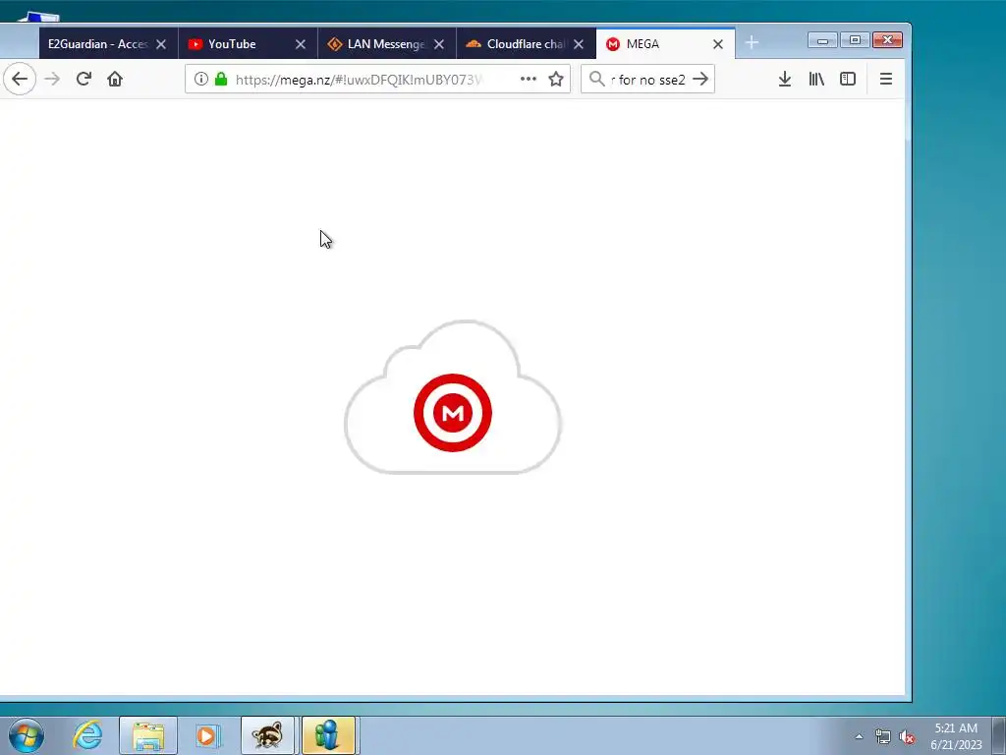The height and width of the screenshot is (755, 1006).
Task: Click the search magnifier icon
Action: click(596, 79)
